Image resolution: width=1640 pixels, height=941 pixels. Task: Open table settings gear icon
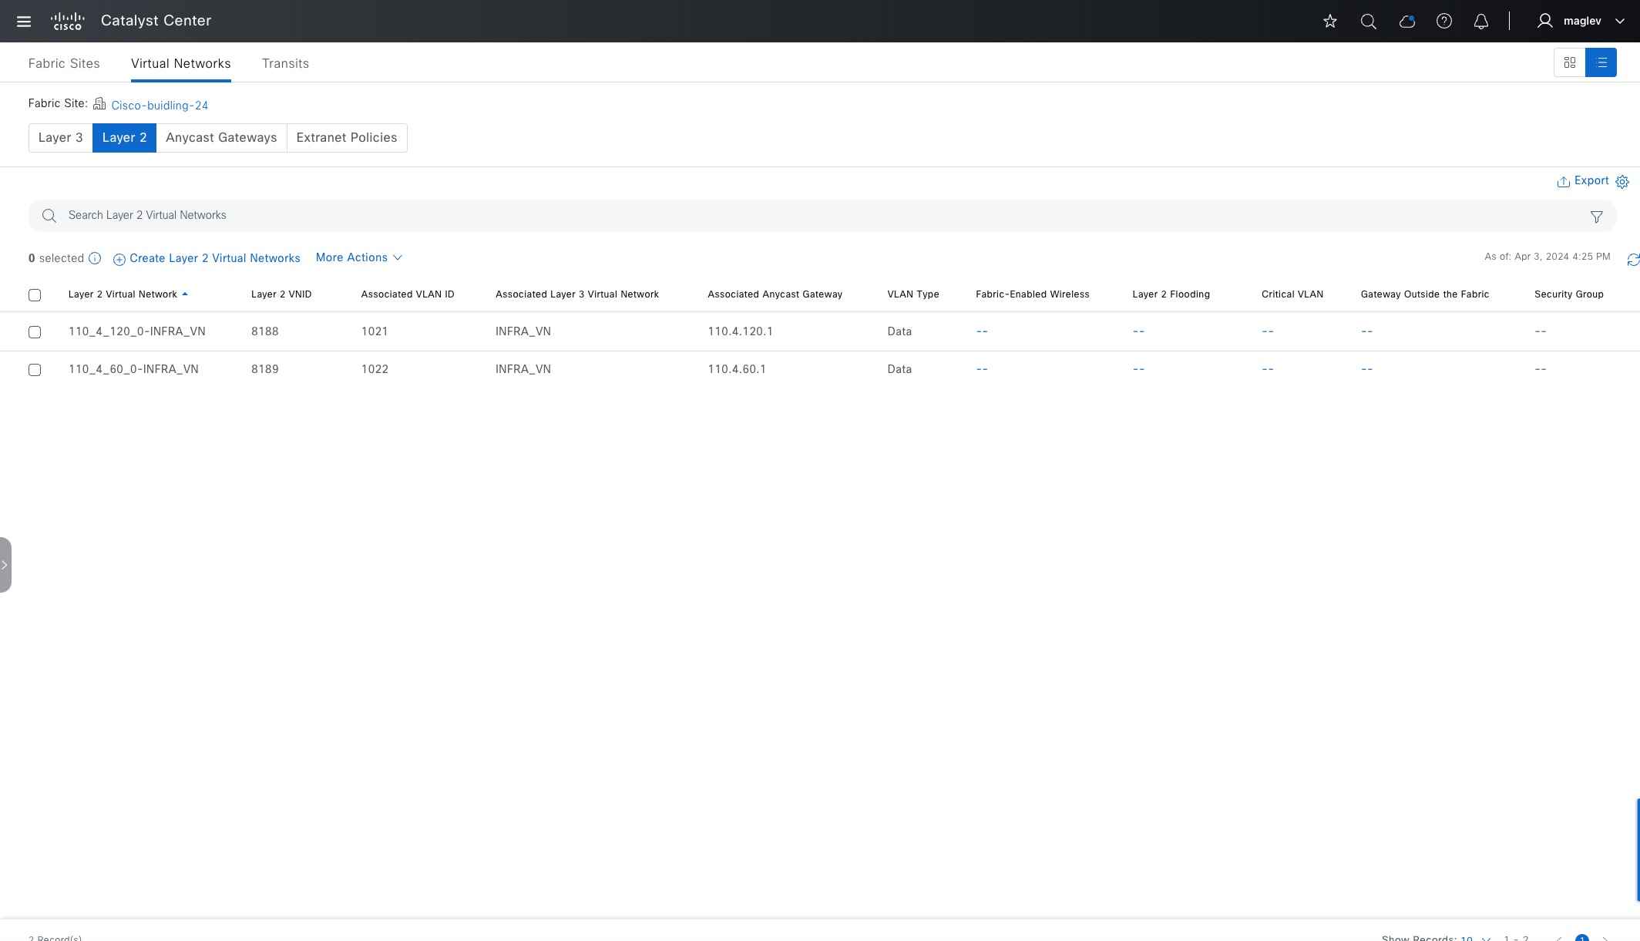click(x=1622, y=182)
